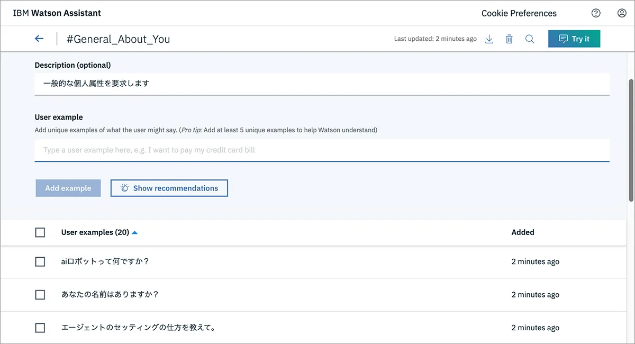The image size is (635, 344).
Task: Click the Try it button
Action: [574, 39]
